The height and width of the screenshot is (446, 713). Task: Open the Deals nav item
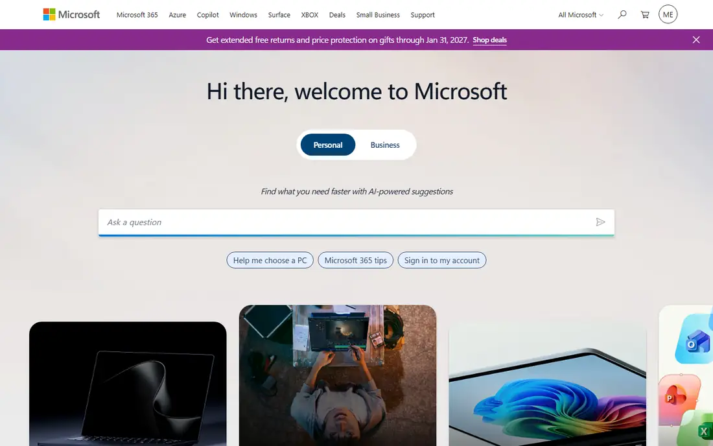click(338, 14)
